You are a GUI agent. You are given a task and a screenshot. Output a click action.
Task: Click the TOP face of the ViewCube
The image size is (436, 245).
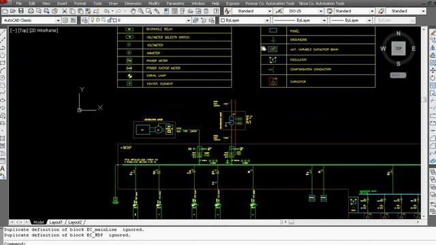coord(399,48)
